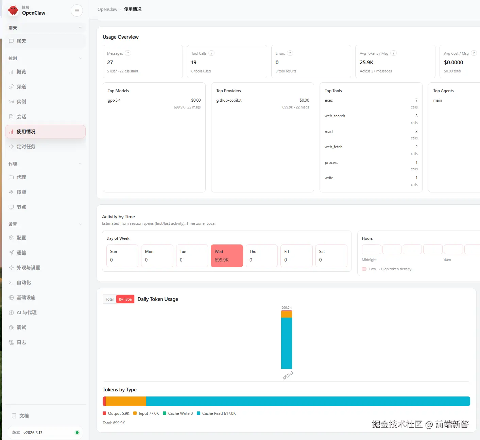Collapse the 控制 section chevron
This screenshot has width=480, height=440.
pos(80,58)
